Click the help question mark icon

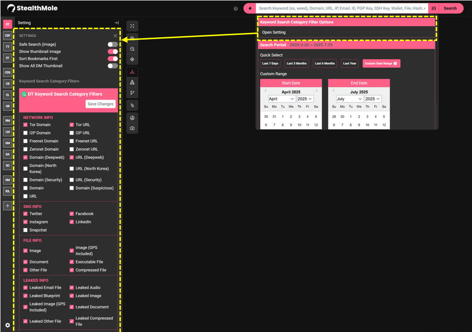point(236,9)
